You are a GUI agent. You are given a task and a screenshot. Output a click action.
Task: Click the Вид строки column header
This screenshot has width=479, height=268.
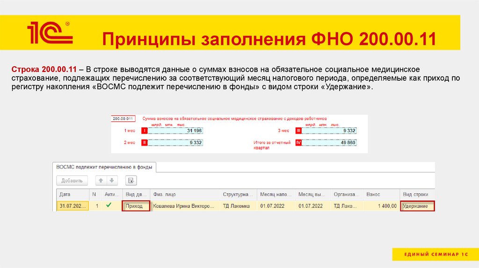(417, 194)
